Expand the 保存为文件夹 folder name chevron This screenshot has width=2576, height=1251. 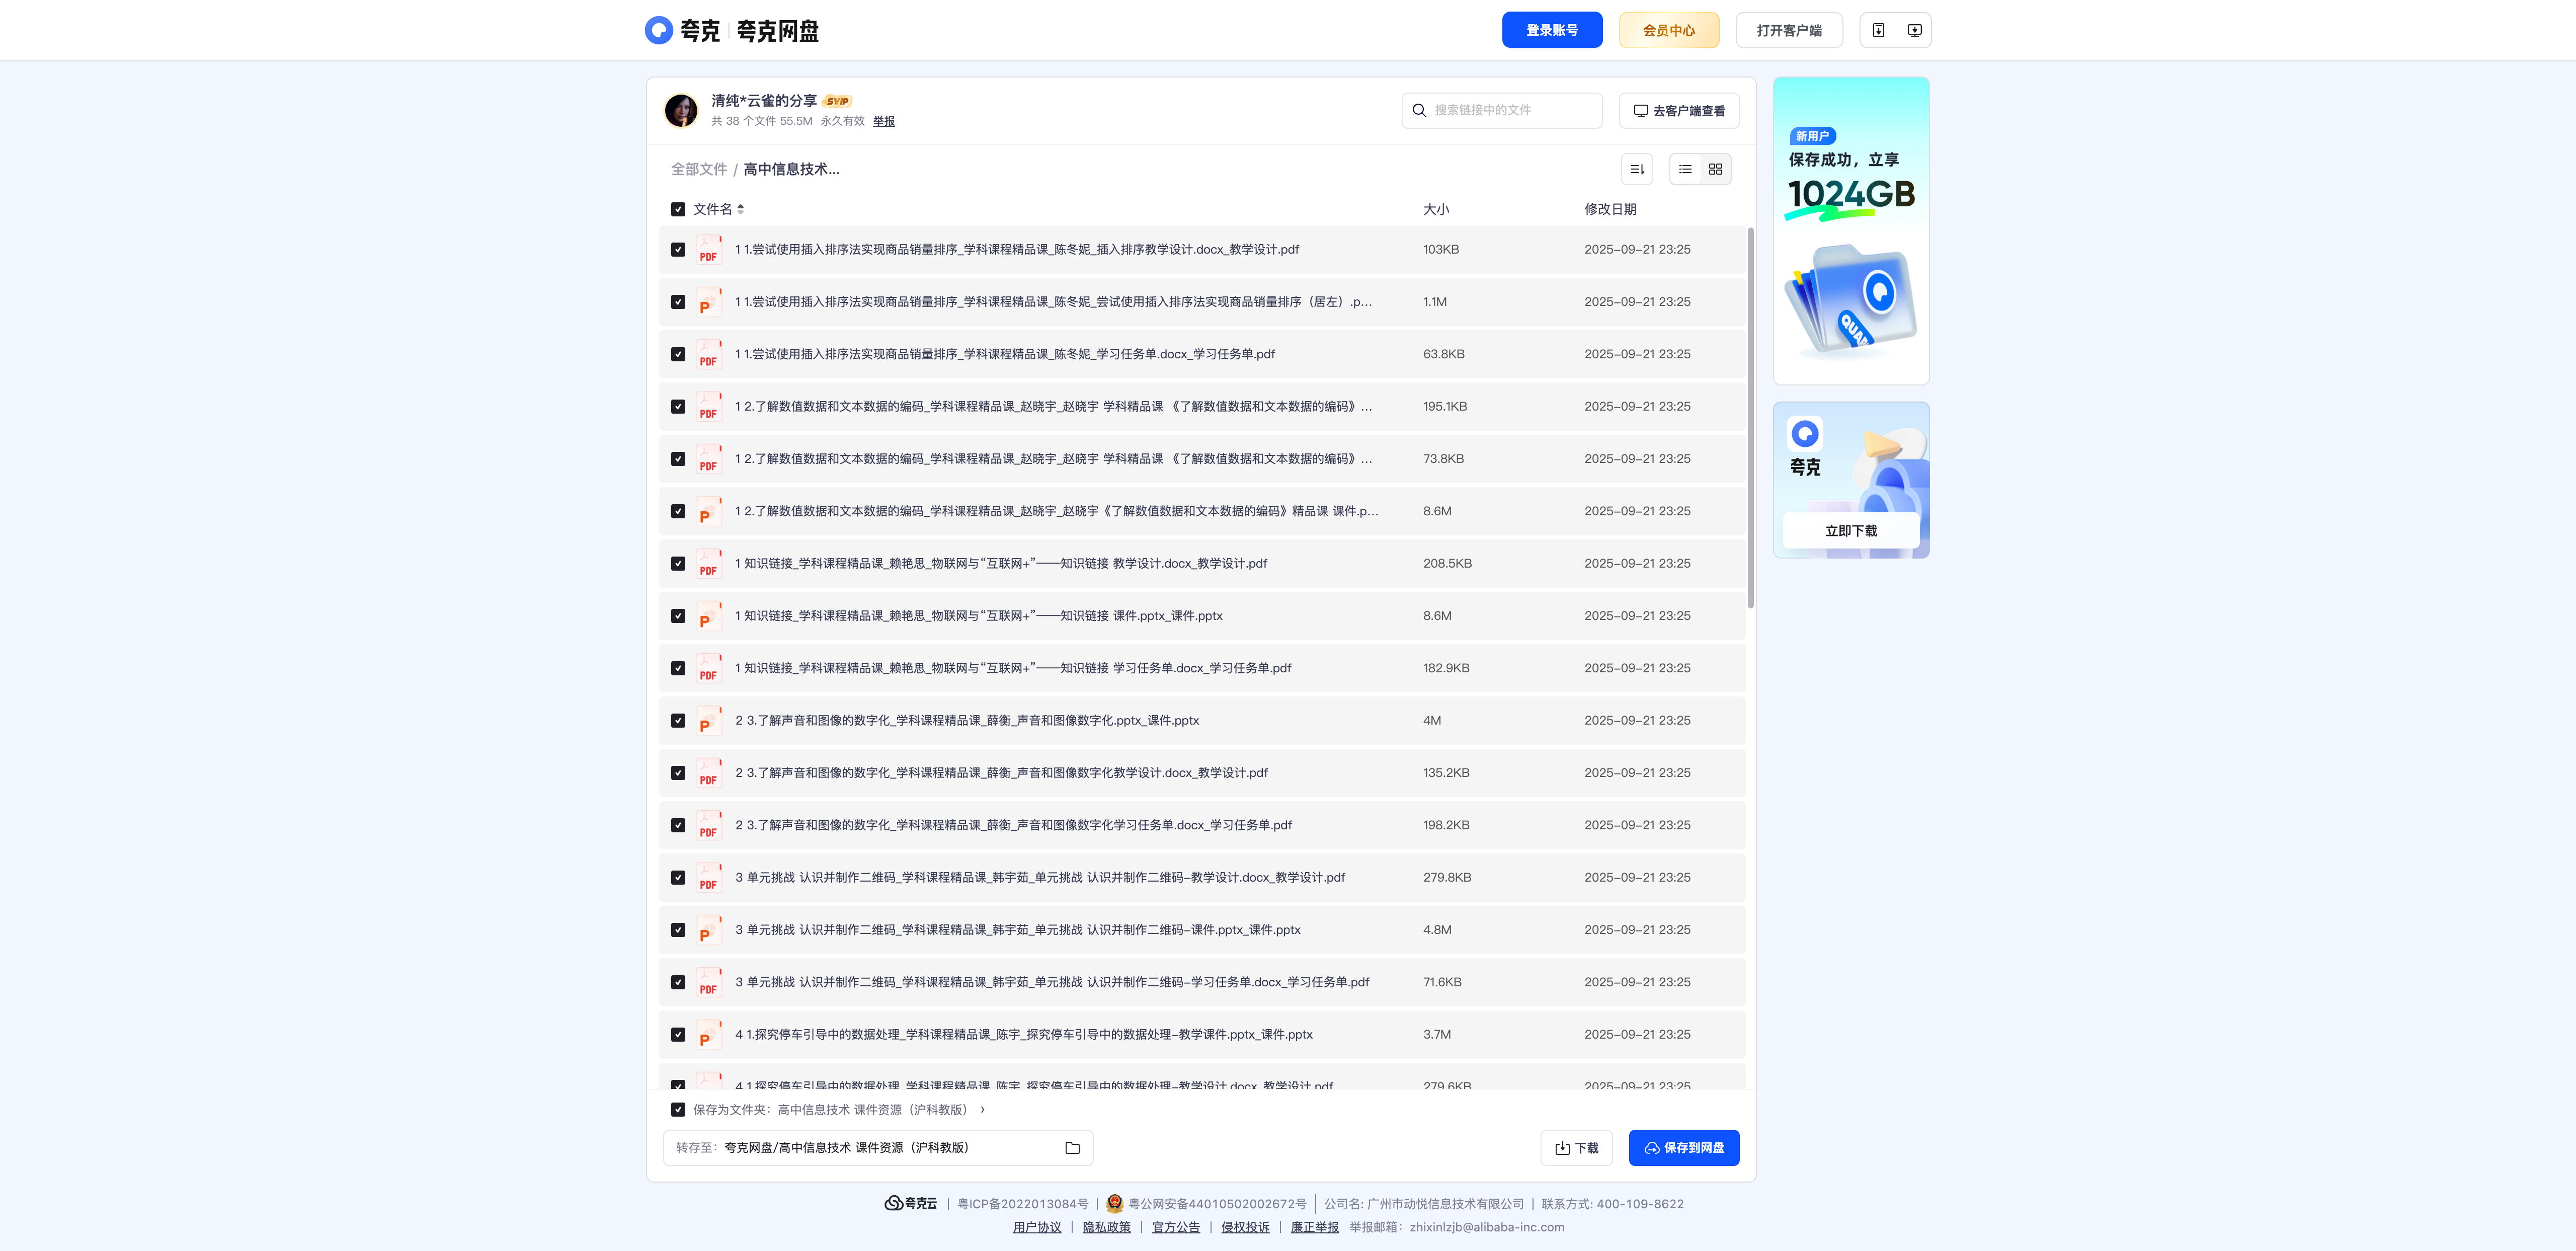coord(982,1110)
